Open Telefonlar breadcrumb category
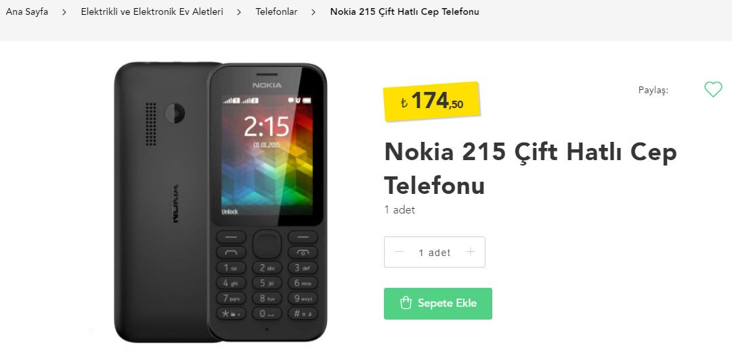 tap(276, 11)
